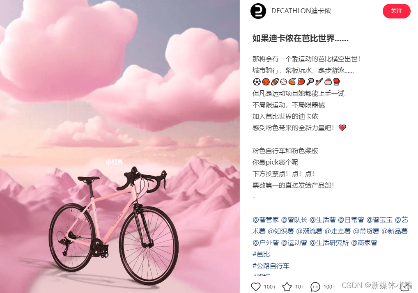
Task: Click the Decathlon profile avatar logo
Action: (258, 11)
